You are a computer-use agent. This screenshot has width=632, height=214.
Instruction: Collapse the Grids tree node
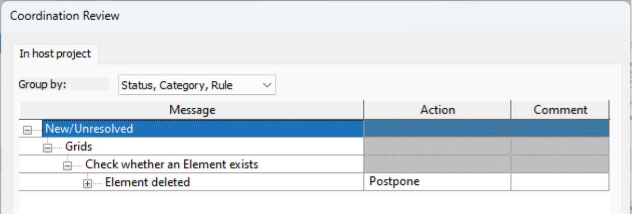tap(47, 147)
